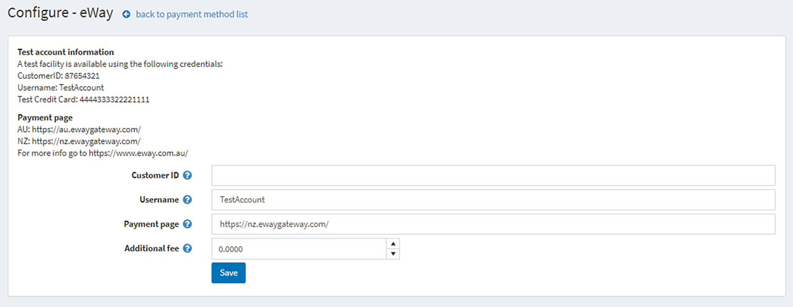Click the test facility credentials sentence
The width and height of the screenshot is (793, 307).
(x=120, y=64)
